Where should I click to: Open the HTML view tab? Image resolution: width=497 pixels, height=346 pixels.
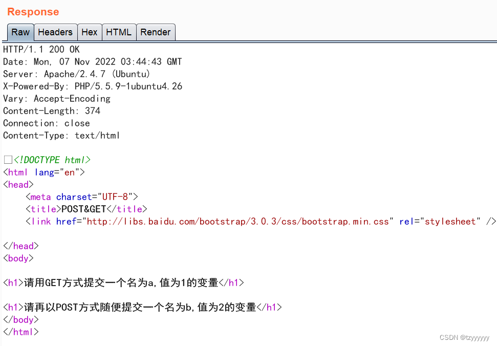119,32
